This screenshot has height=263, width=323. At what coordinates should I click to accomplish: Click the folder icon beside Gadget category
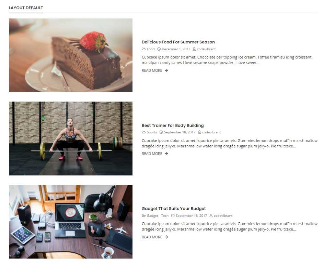(x=143, y=215)
